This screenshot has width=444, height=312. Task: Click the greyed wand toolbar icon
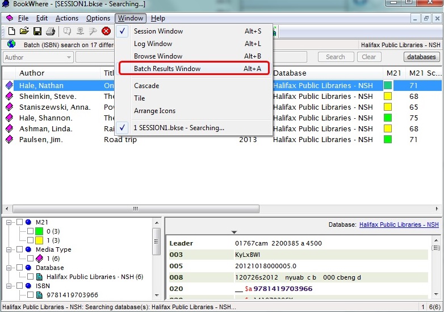tap(93, 31)
